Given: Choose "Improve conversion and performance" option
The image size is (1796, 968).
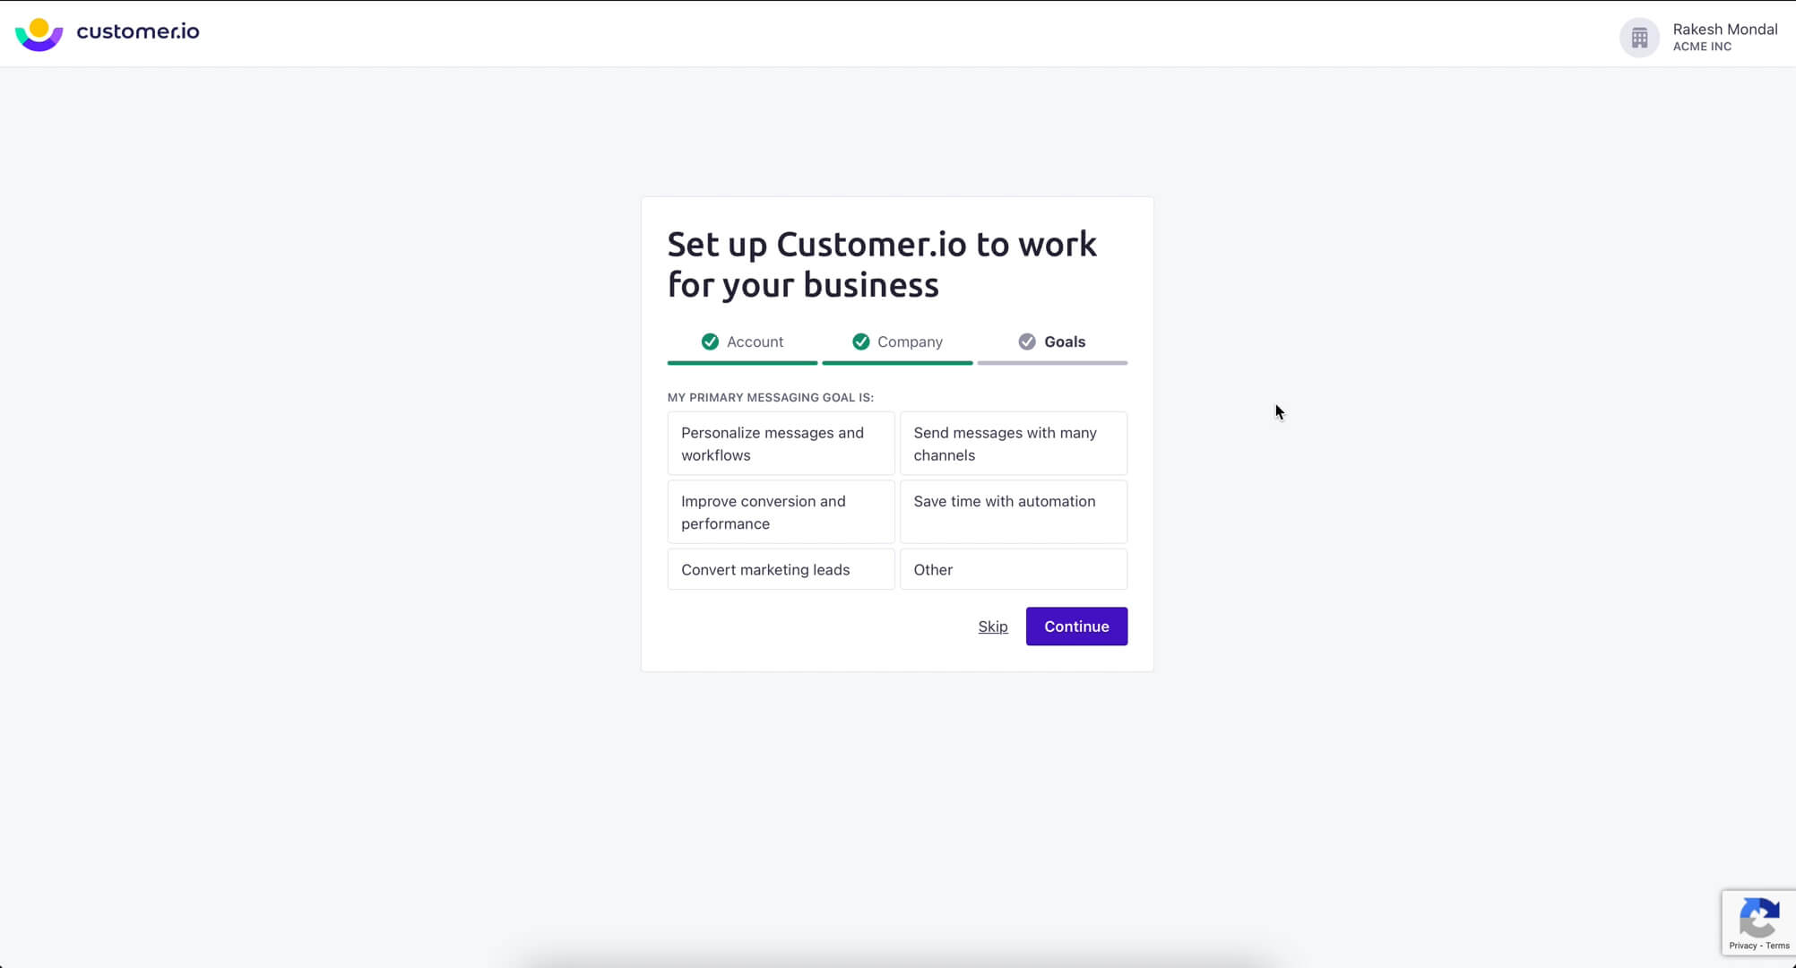Looking at the screenshot, I should [x=781, y=512].
